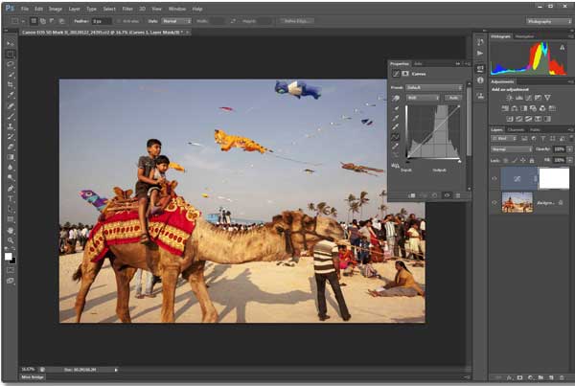
Task: Select the Lasso tool
Action: click(x=11, y=64)
